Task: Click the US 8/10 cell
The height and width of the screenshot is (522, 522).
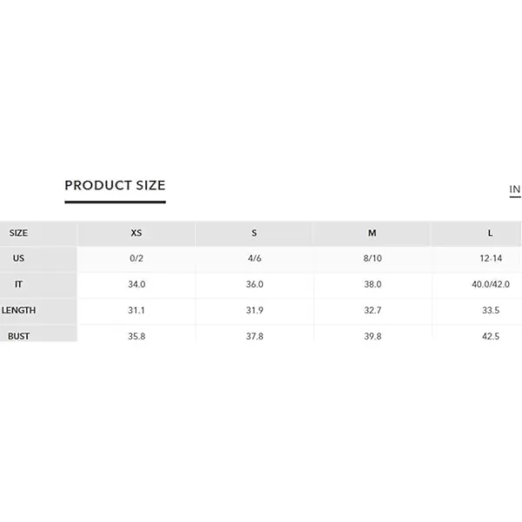Action: [372, 258]
